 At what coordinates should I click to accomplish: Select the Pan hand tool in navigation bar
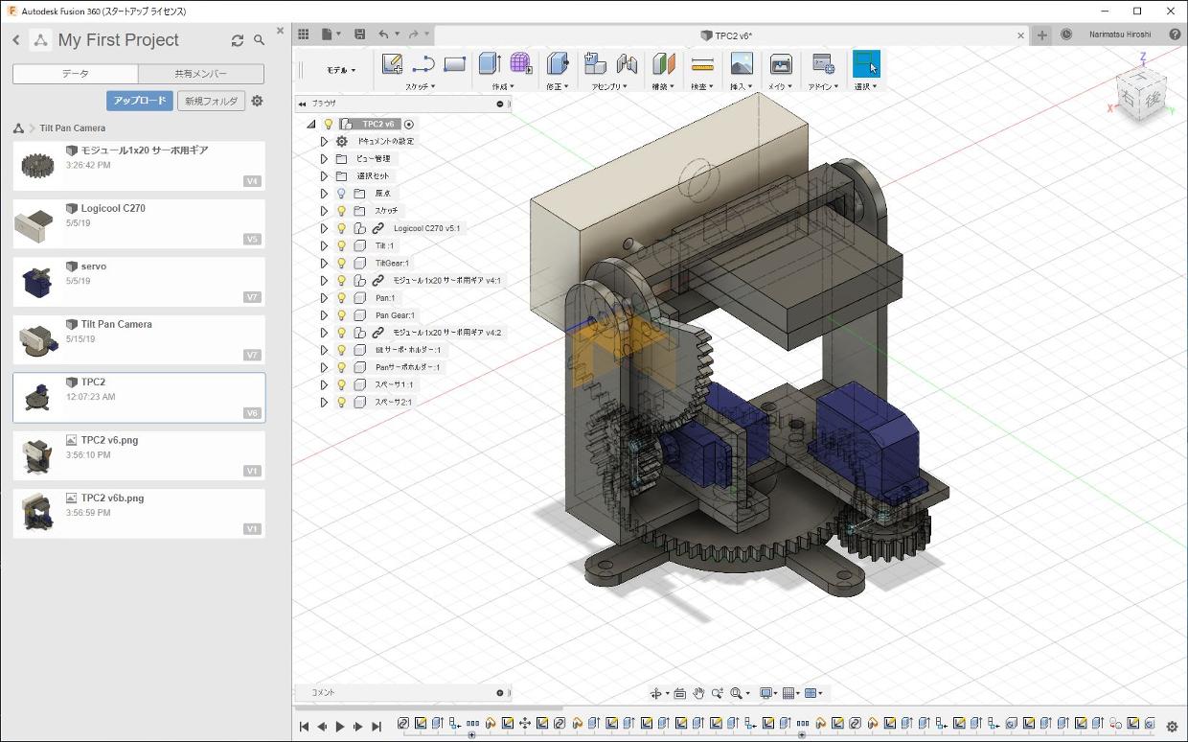698,693
